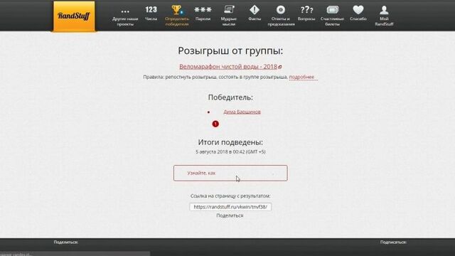Screen dimensions: 455x256
Task: Open the facts exclamation section
Action: (x=255, y=14)
